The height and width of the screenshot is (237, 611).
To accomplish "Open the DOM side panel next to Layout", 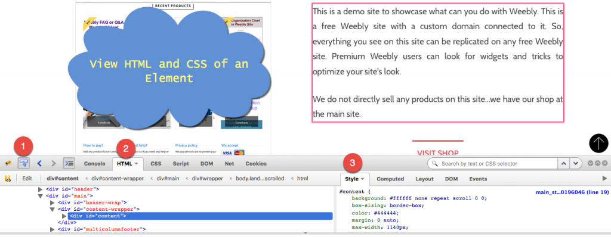I will [451, 179].
